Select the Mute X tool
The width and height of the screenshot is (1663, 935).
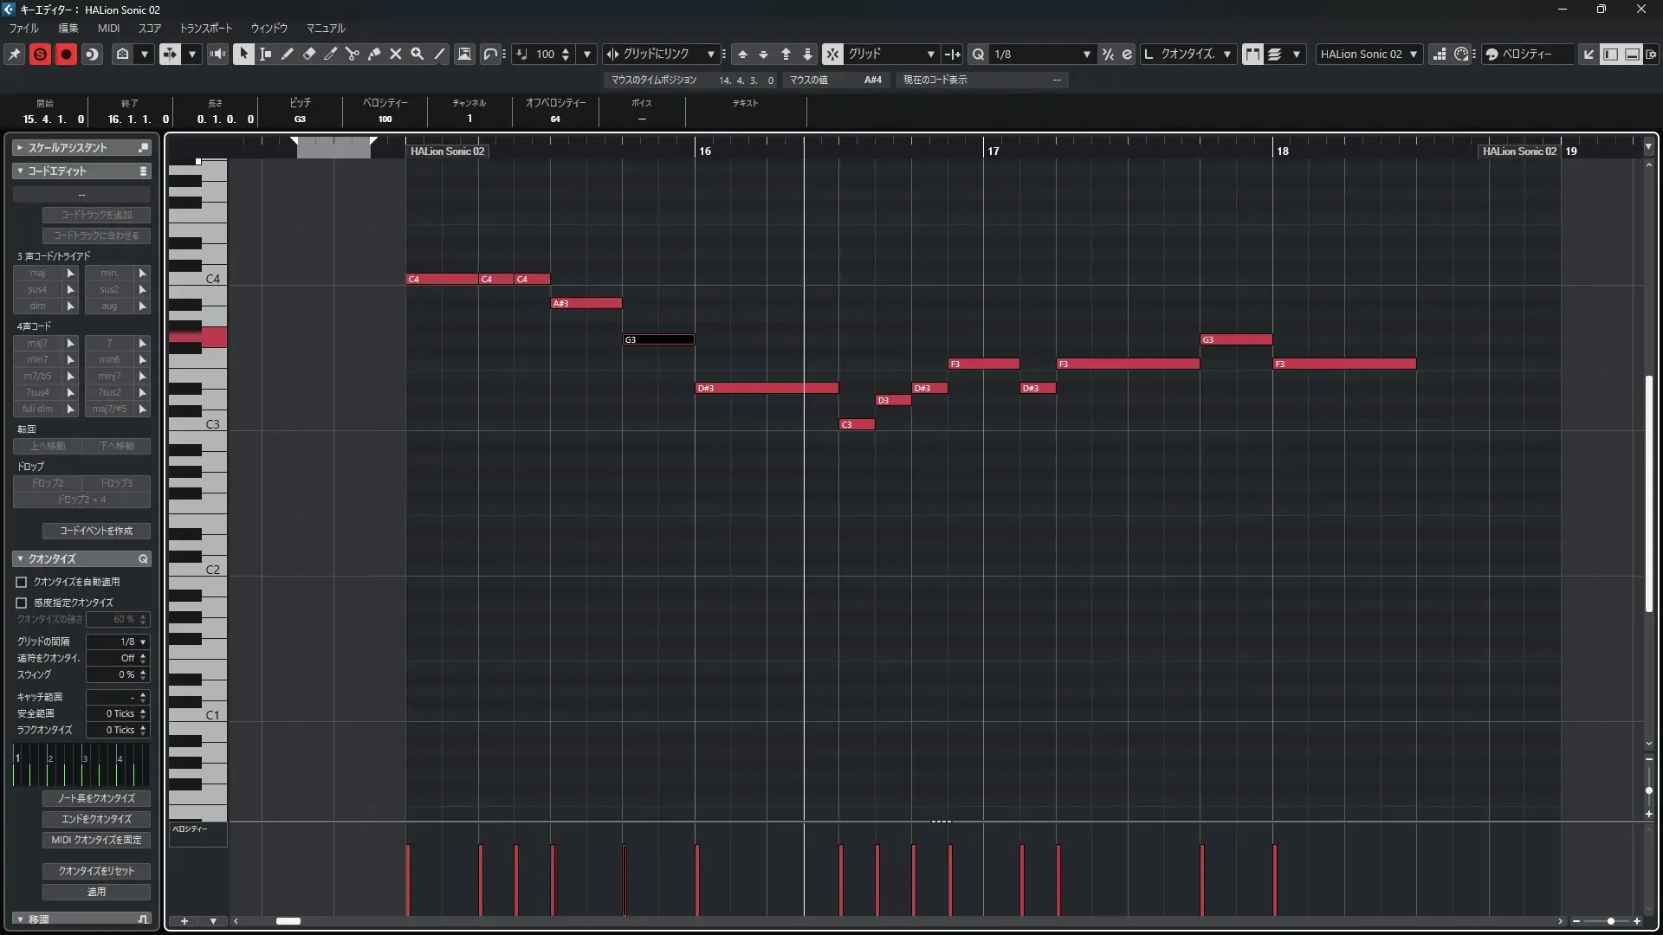coord(396,54)
